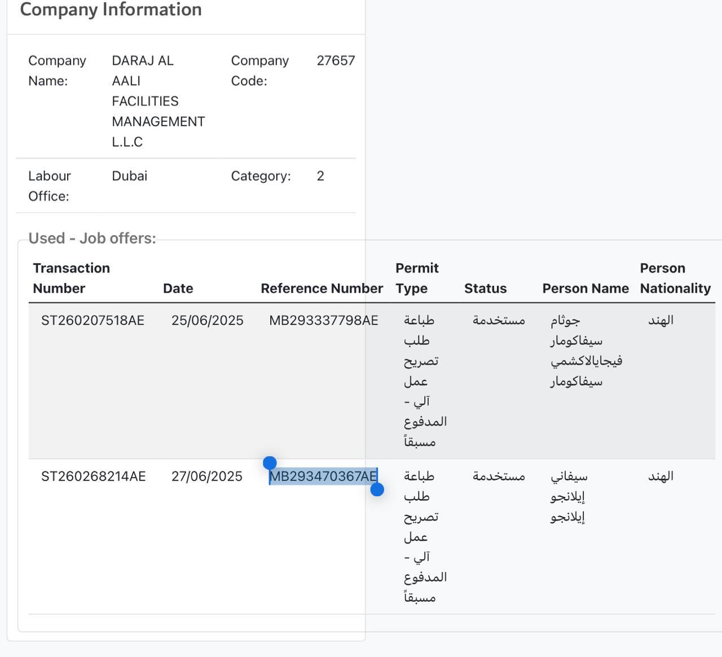Click the Permit Type column header
This screenshot has width=722, height=657.
click(x=417, y=278)
